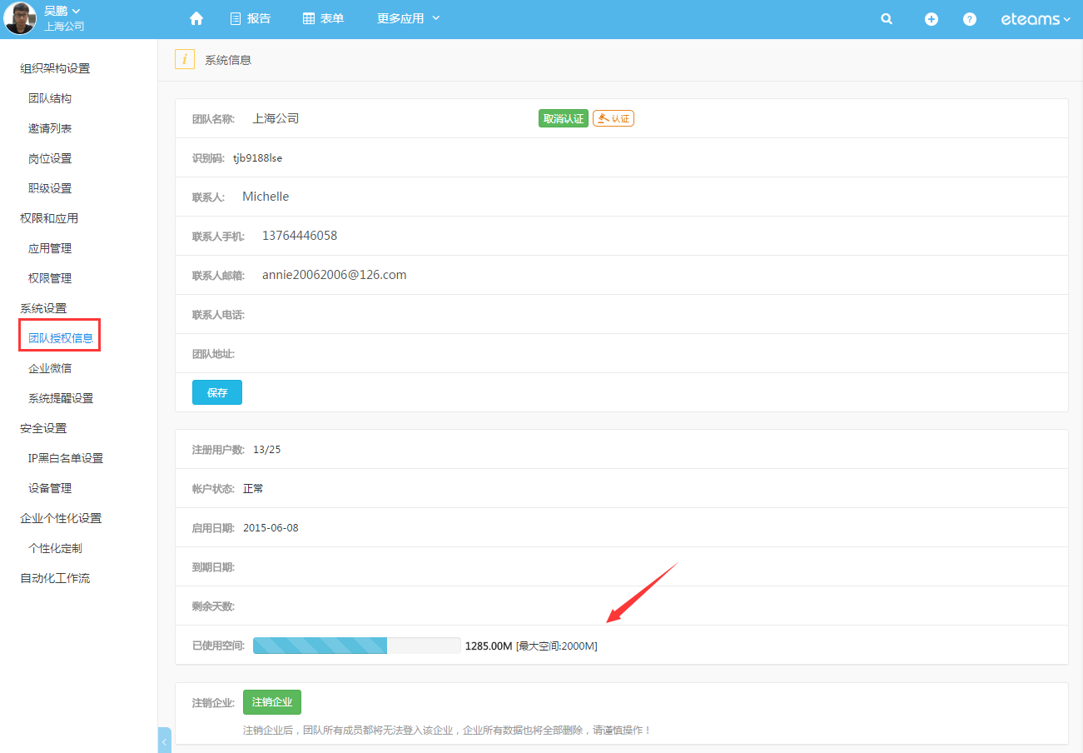
Task: Click the 识别码 value tjb9188lse
Action: coord(257,157)
